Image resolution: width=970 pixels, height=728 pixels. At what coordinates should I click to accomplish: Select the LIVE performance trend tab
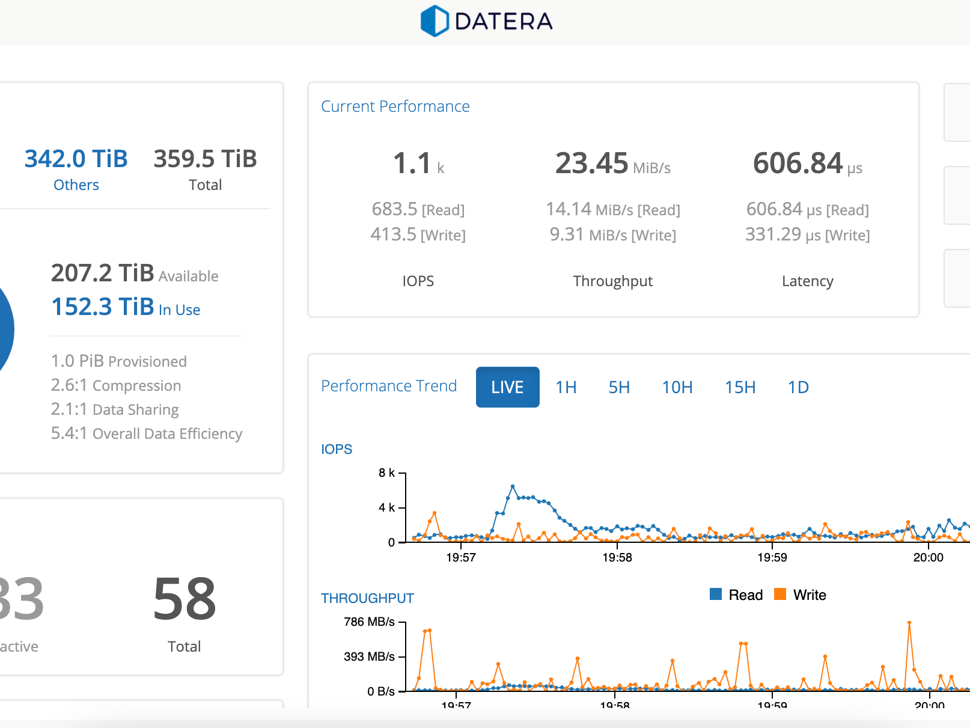(x=507, y=387)
